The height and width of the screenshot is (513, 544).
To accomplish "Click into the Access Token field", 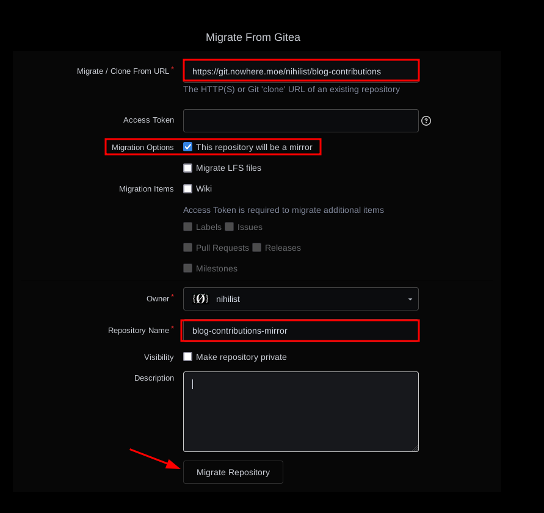I will click(300, 121).
